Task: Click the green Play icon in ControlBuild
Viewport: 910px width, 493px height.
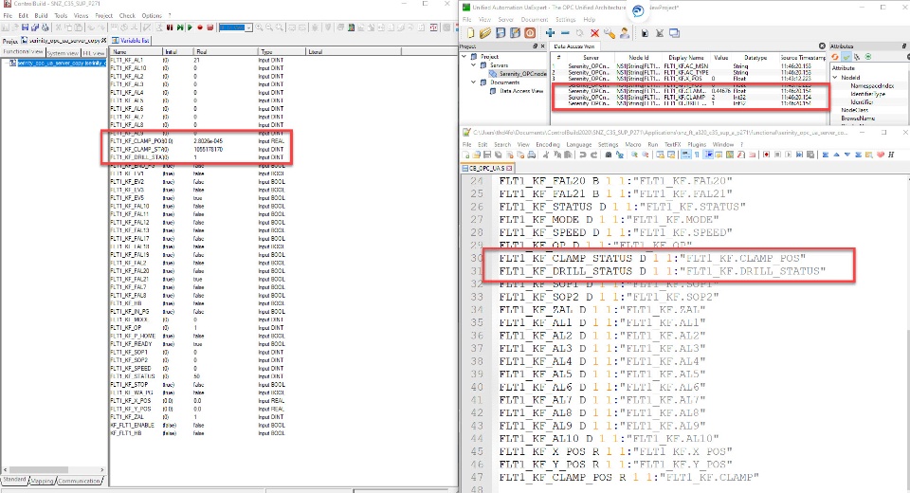Action: click(x=190, y=27)
